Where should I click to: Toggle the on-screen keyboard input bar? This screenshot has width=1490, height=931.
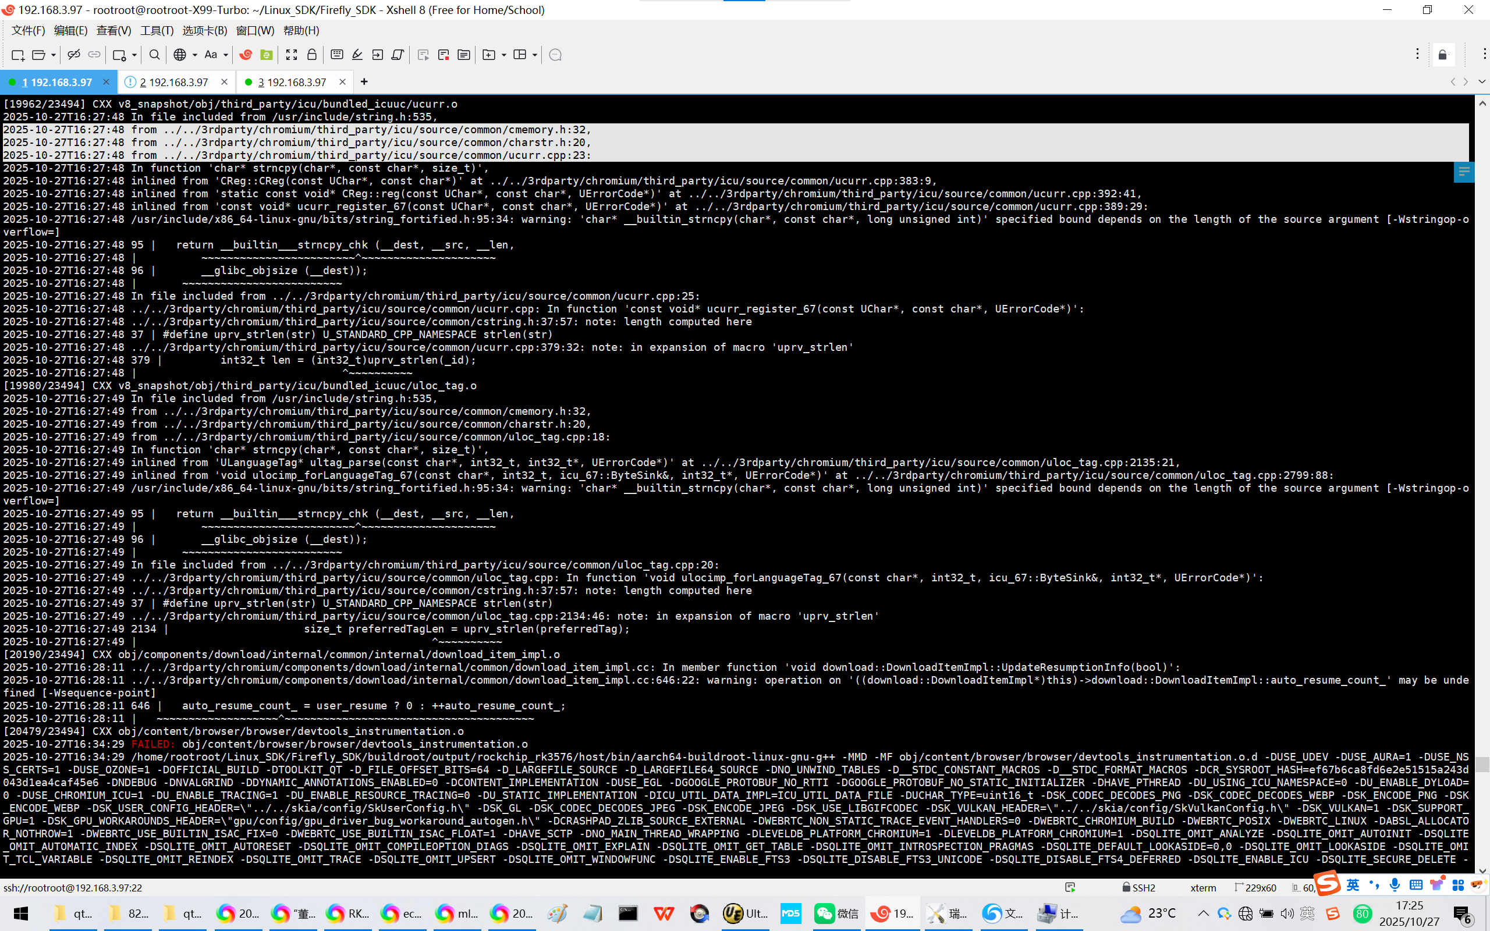(337, 55)
